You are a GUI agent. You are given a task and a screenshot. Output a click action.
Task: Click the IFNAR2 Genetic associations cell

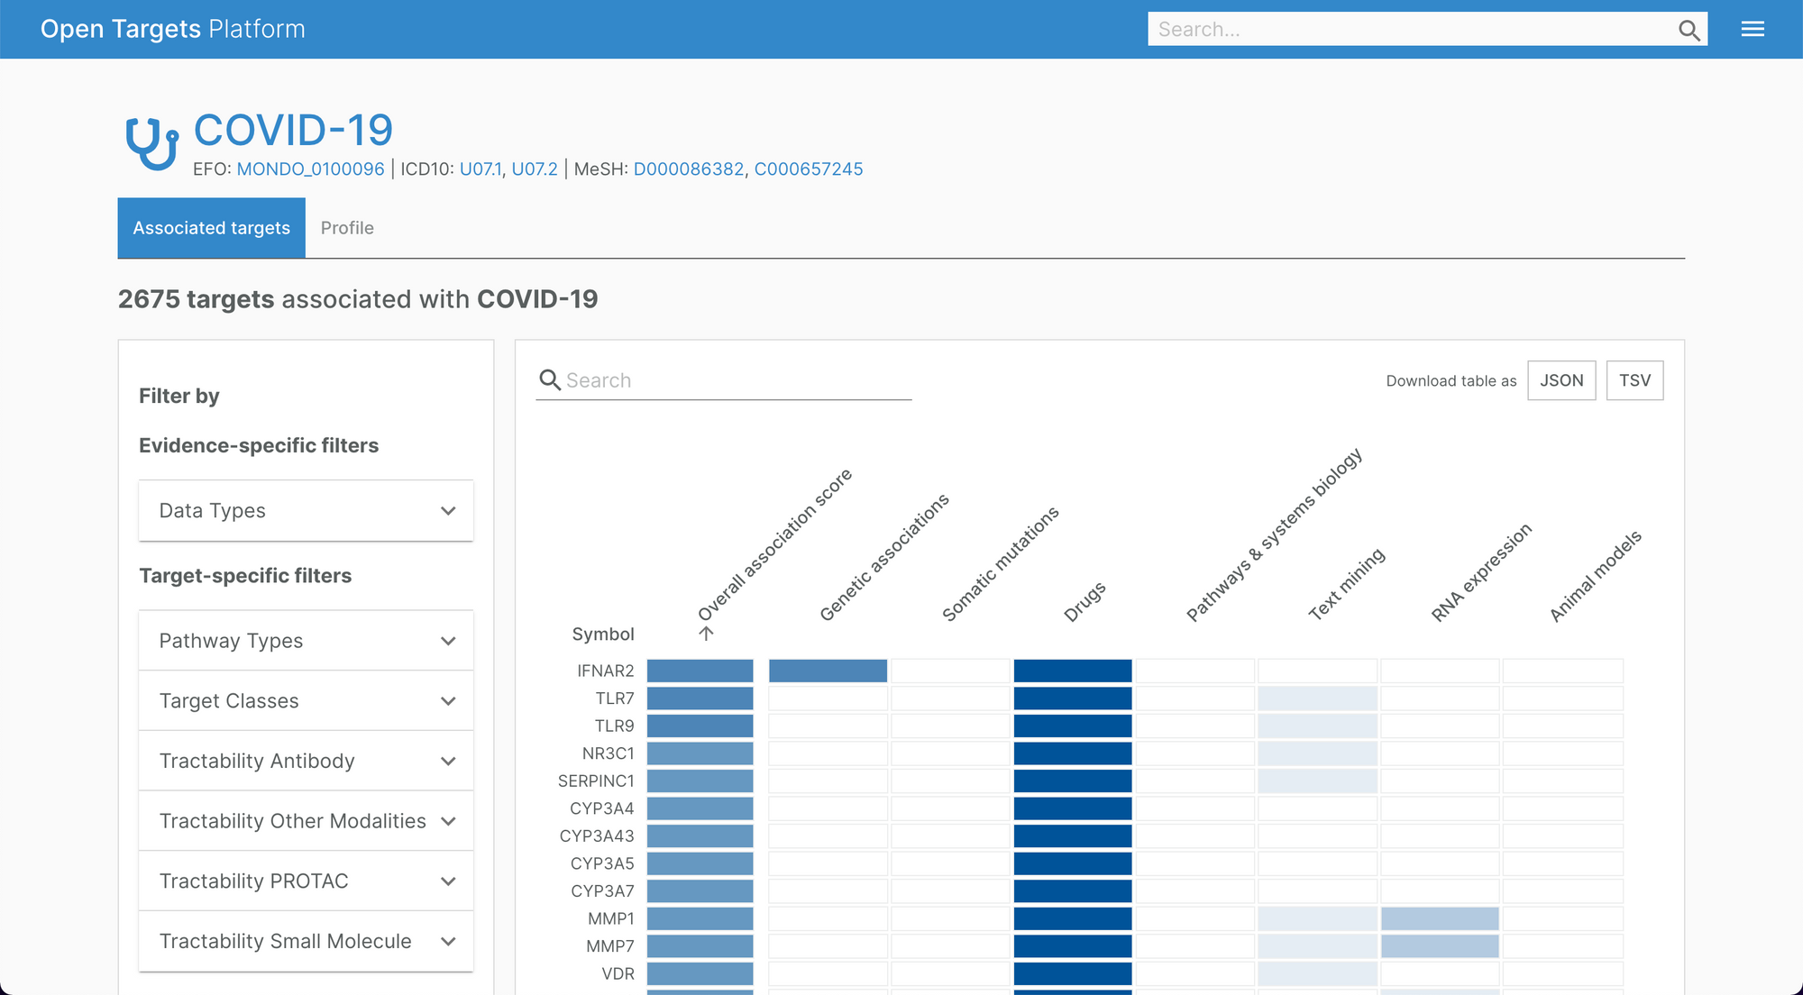click(x=828, y=671)
